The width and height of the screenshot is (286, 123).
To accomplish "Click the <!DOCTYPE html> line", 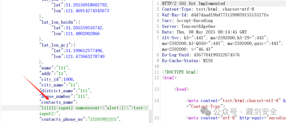I will point(180,72).
